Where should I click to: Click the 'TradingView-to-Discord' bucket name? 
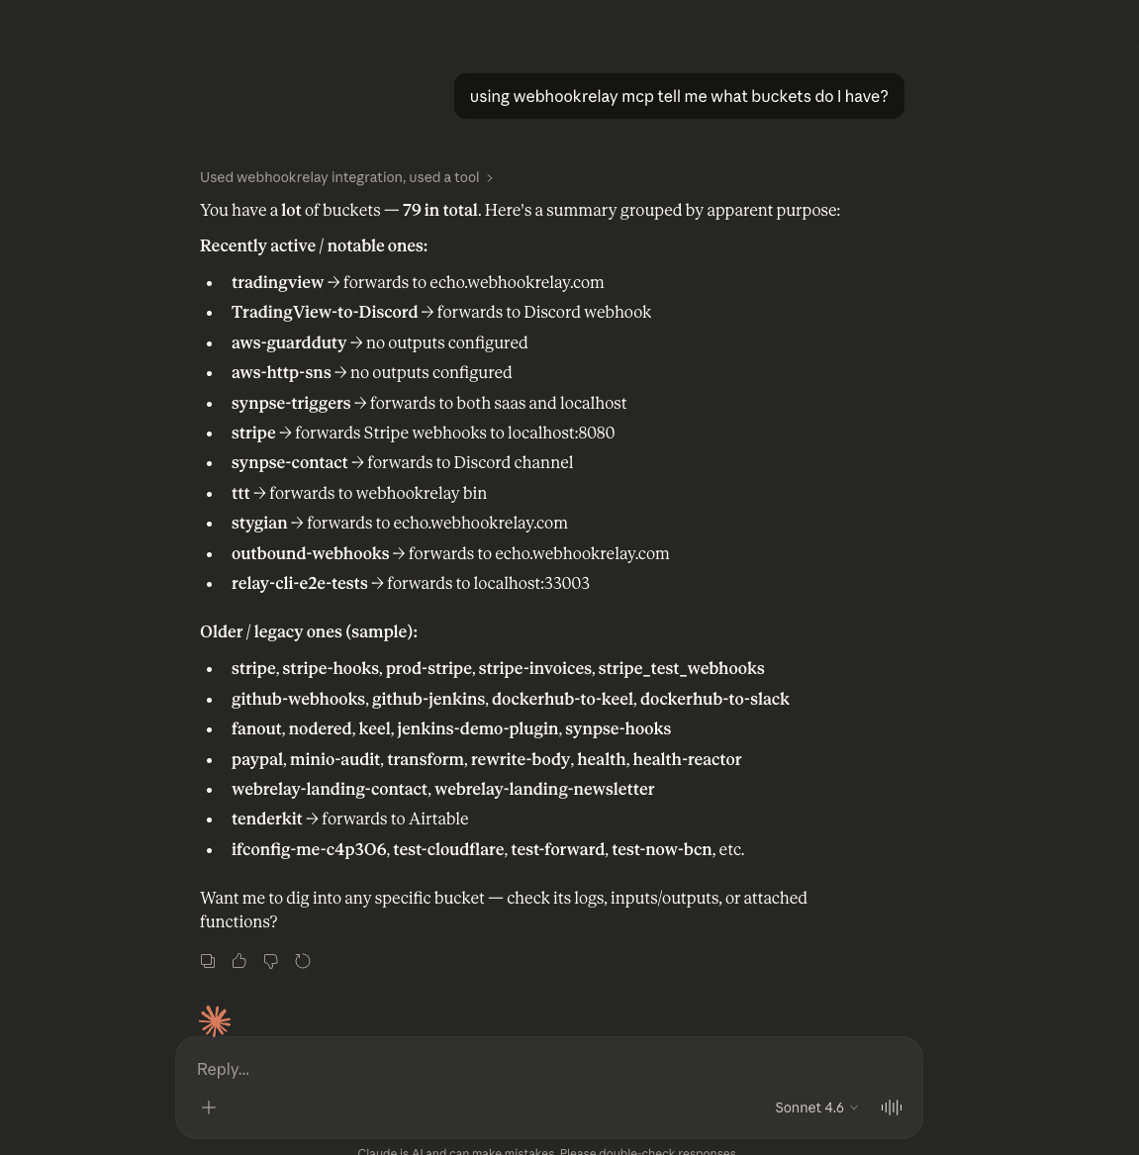[325, 312]
